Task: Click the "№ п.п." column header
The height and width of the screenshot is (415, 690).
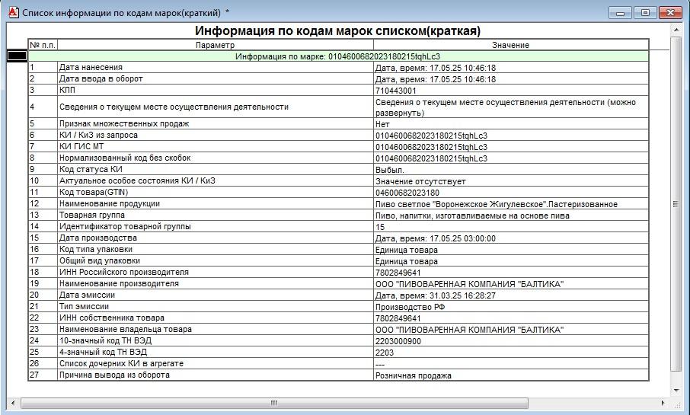Action: [x=43, y=45]
